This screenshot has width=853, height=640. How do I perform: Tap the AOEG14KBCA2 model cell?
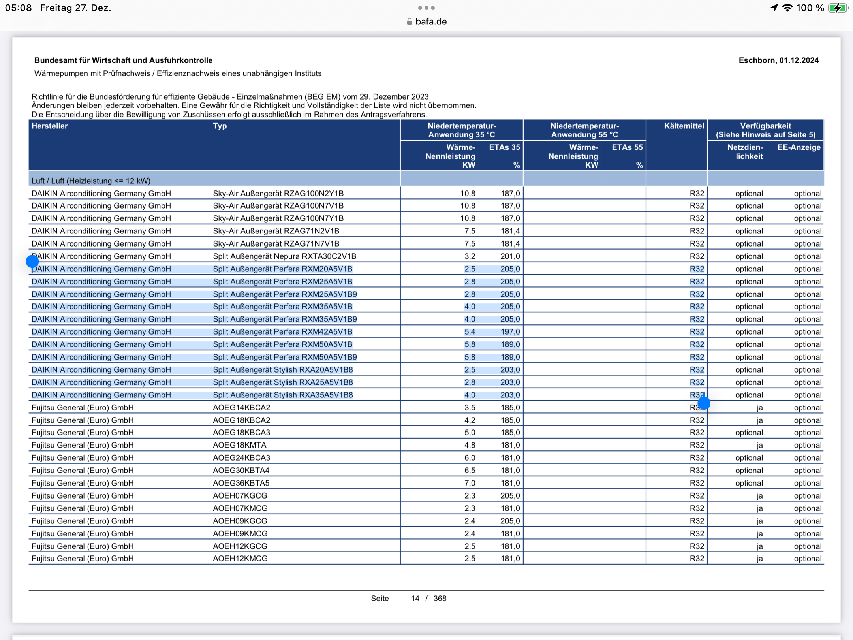coord(242,407)
